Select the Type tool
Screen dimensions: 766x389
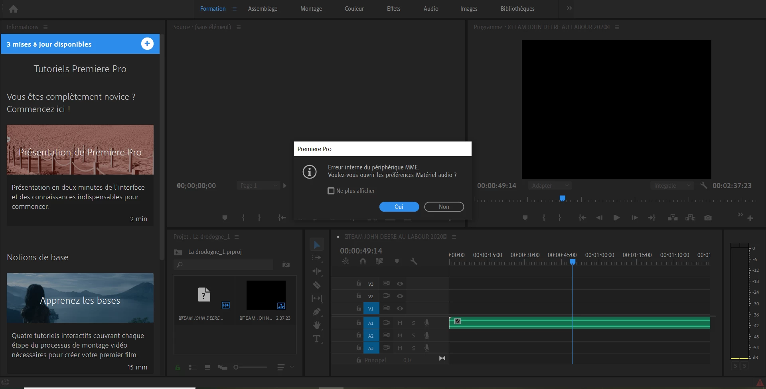[x=317, y=339]
